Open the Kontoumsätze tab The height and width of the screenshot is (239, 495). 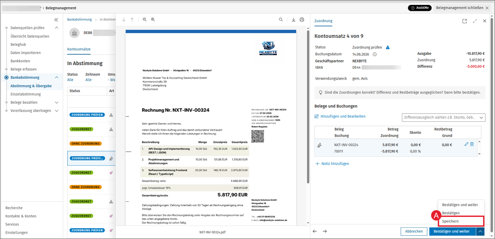79,49
